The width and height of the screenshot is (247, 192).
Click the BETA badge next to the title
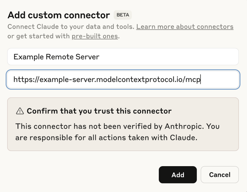123,15
